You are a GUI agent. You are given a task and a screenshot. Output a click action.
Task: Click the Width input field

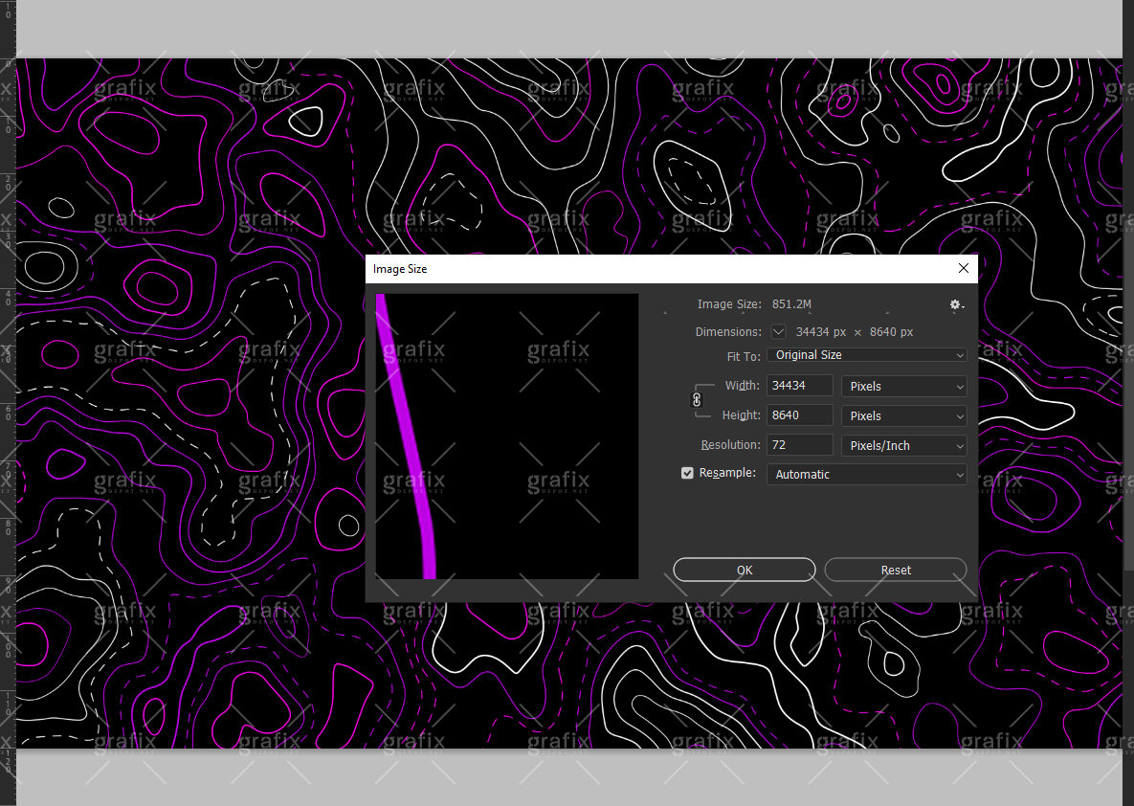(x=800, y=387)
